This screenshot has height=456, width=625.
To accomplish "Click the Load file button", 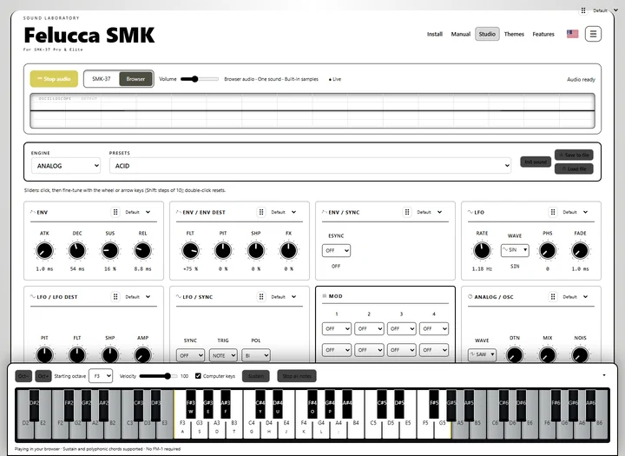I will (x=574, y=169).
